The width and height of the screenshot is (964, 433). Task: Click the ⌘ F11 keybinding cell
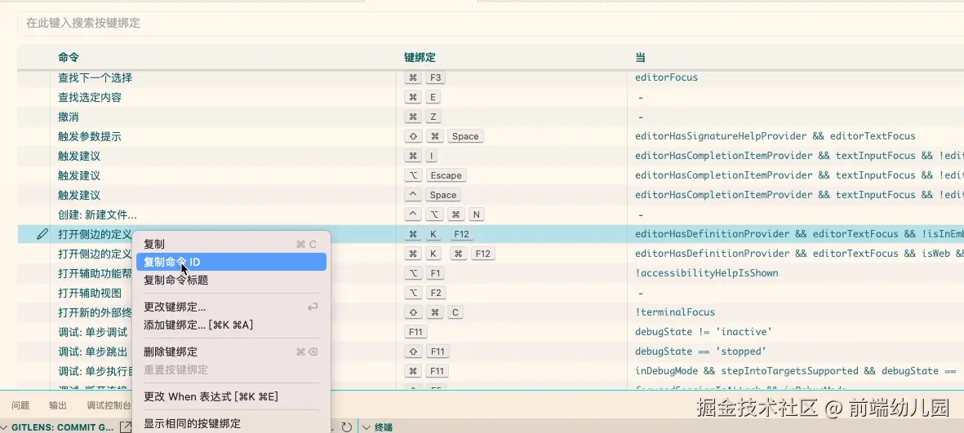point(427,371)
